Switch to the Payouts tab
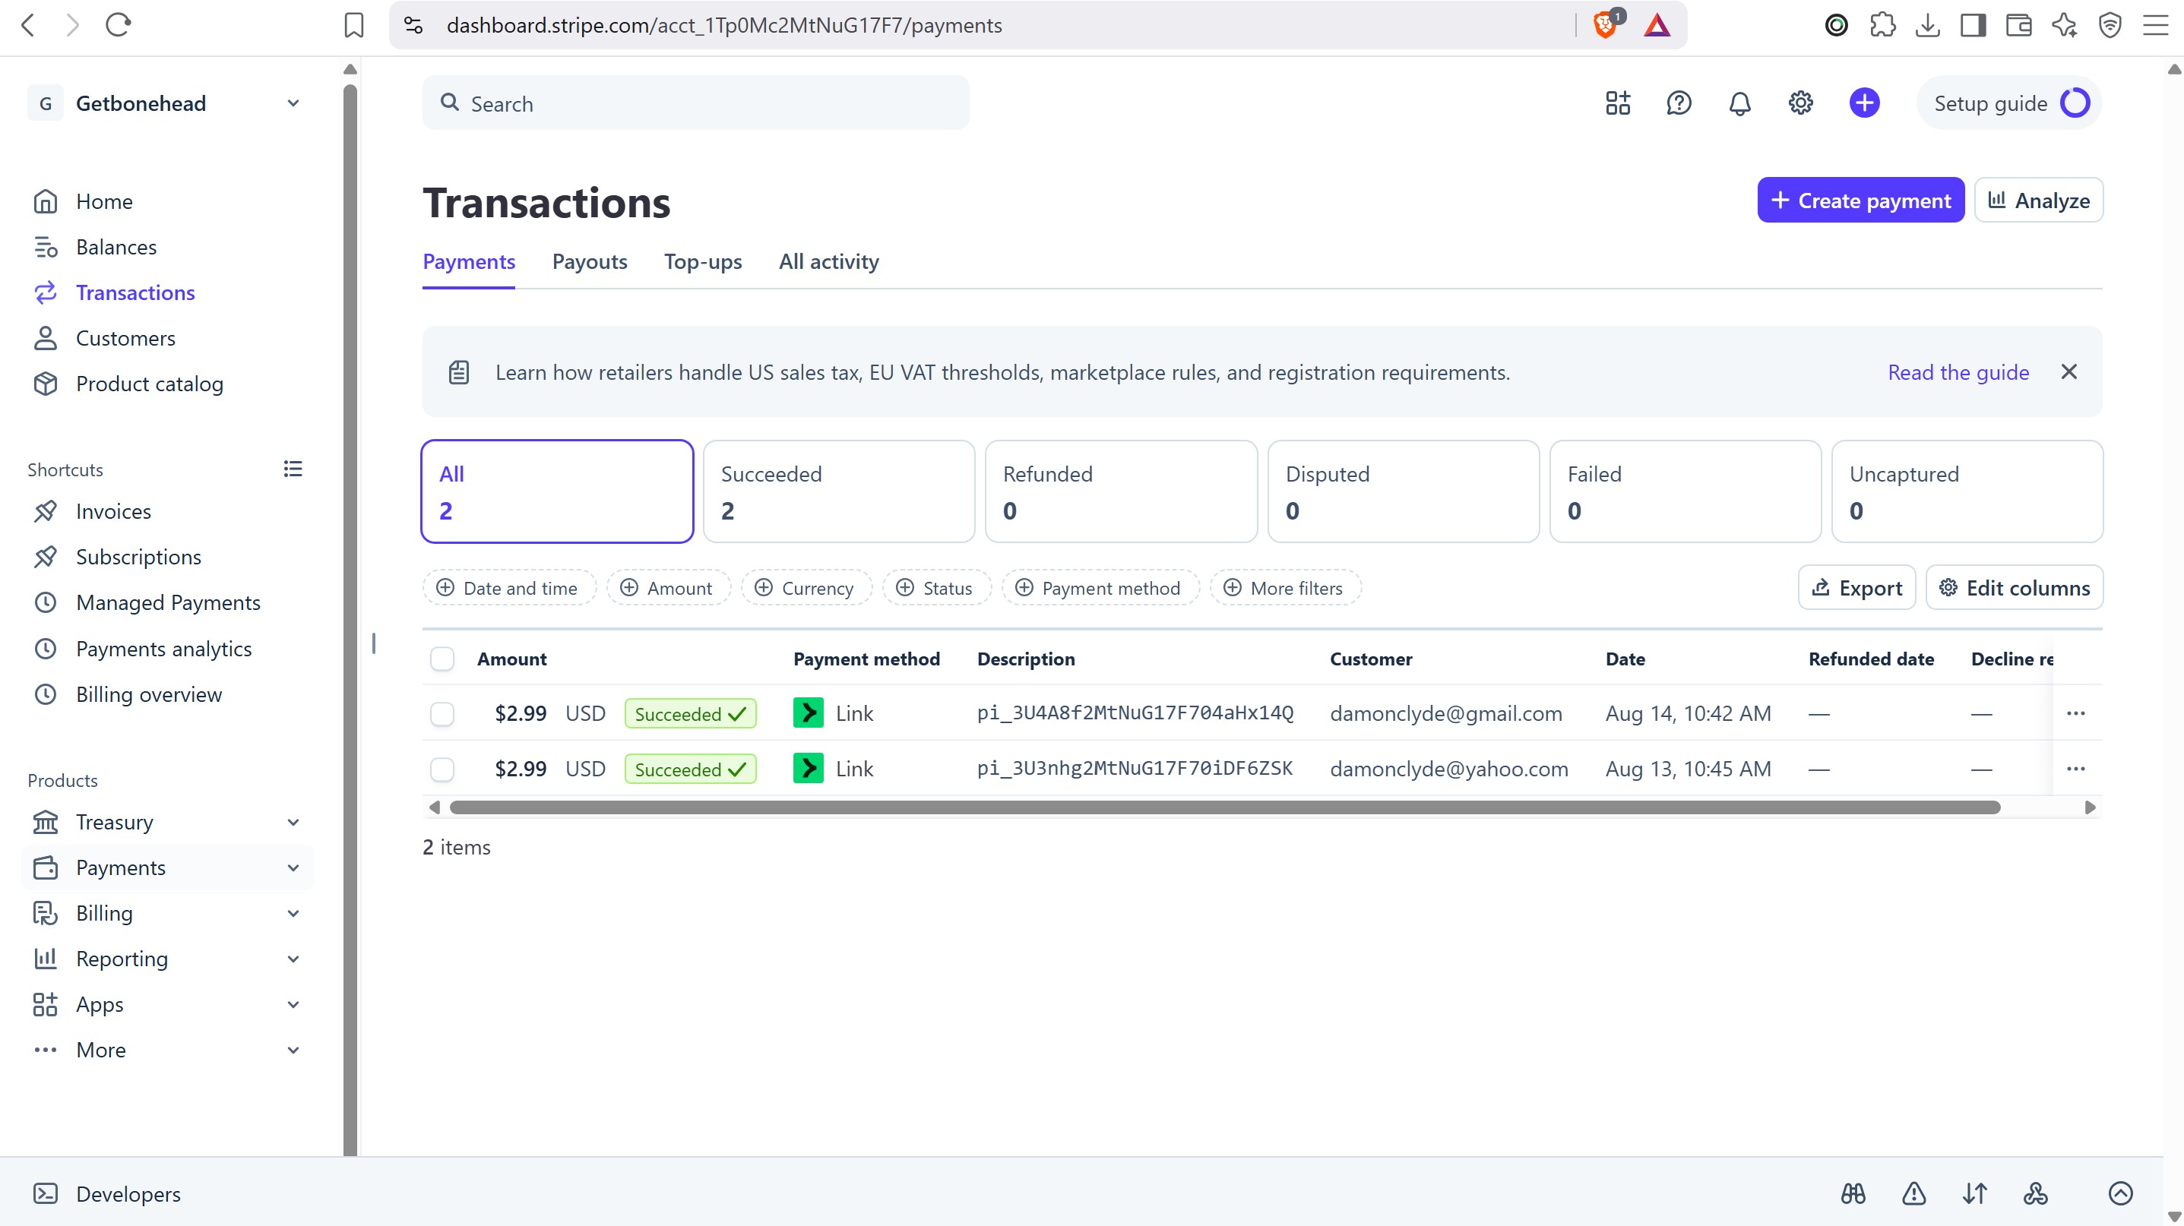The width and height of the screenshot is (2184, 1226). (590, 262)
